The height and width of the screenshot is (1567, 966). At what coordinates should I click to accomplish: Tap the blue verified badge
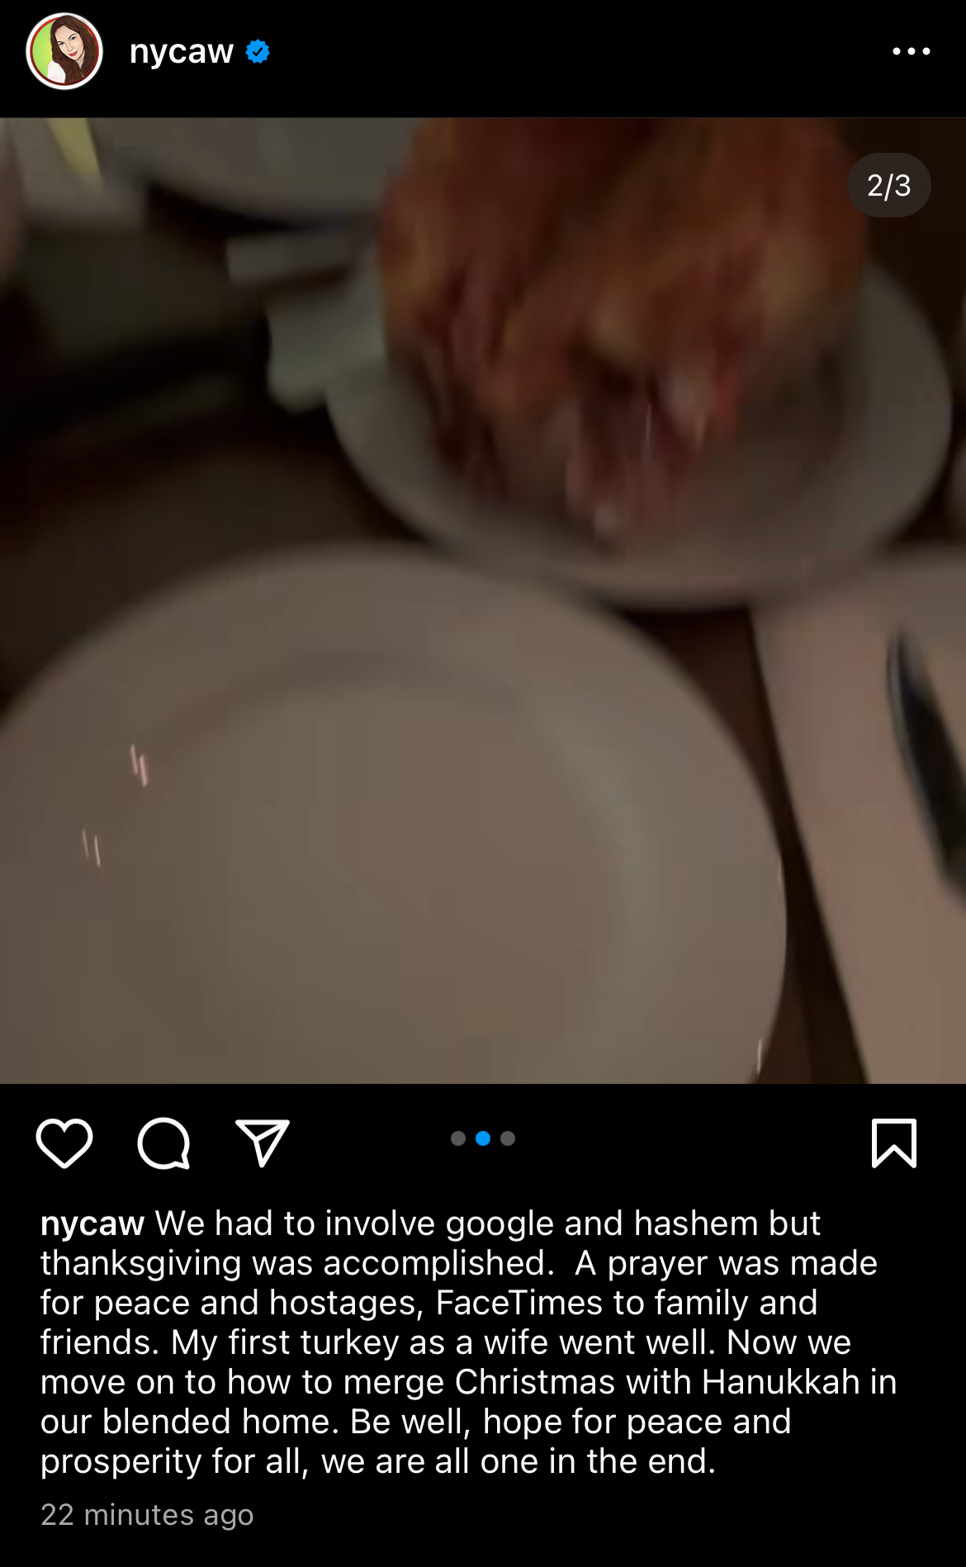(258, 51)
